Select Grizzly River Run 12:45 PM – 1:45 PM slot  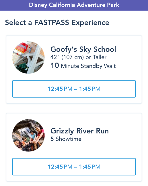point(74,167)
